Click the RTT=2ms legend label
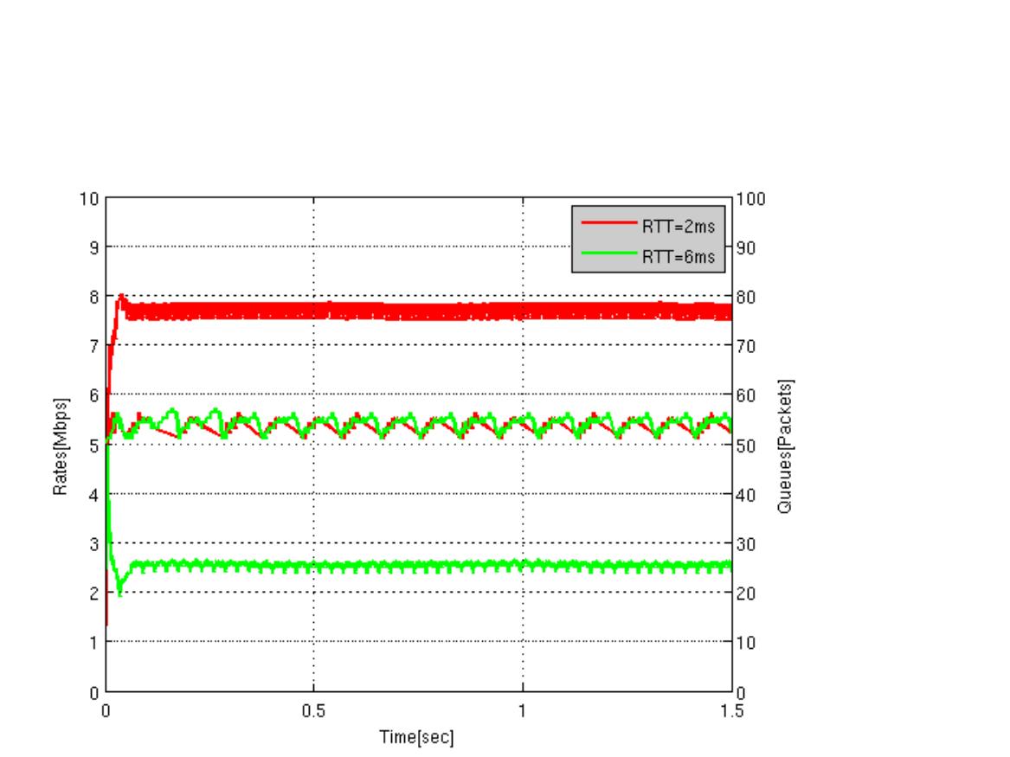This screenshot has width=1010, height=757. click(679, 227)
